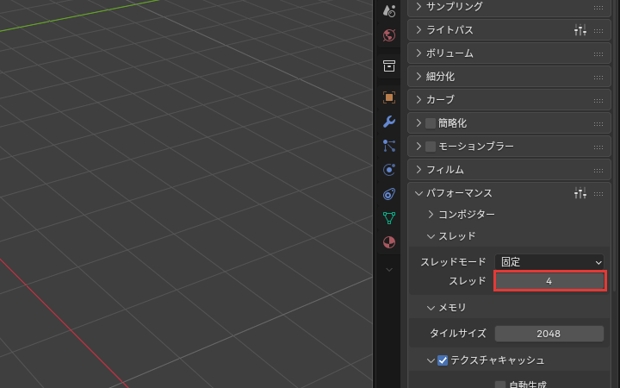Open the Particles properties tab
This screenshot has width=620, height=388.
click(x=389, y=146)
